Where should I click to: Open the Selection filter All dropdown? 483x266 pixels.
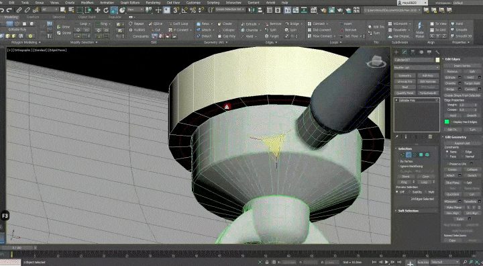[50, 10]
